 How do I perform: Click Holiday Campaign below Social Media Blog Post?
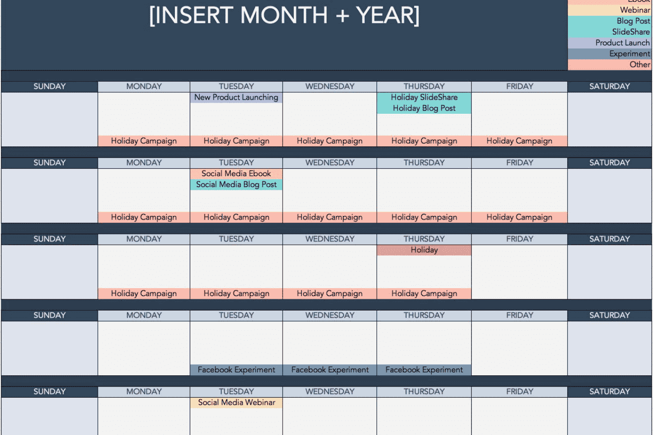pyautogui.click(x=236, y=217)
